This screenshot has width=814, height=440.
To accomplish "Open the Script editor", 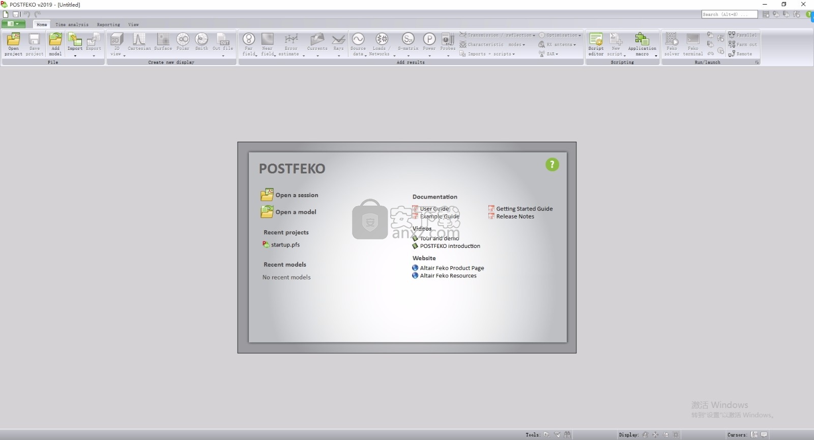I will [596, 44].
